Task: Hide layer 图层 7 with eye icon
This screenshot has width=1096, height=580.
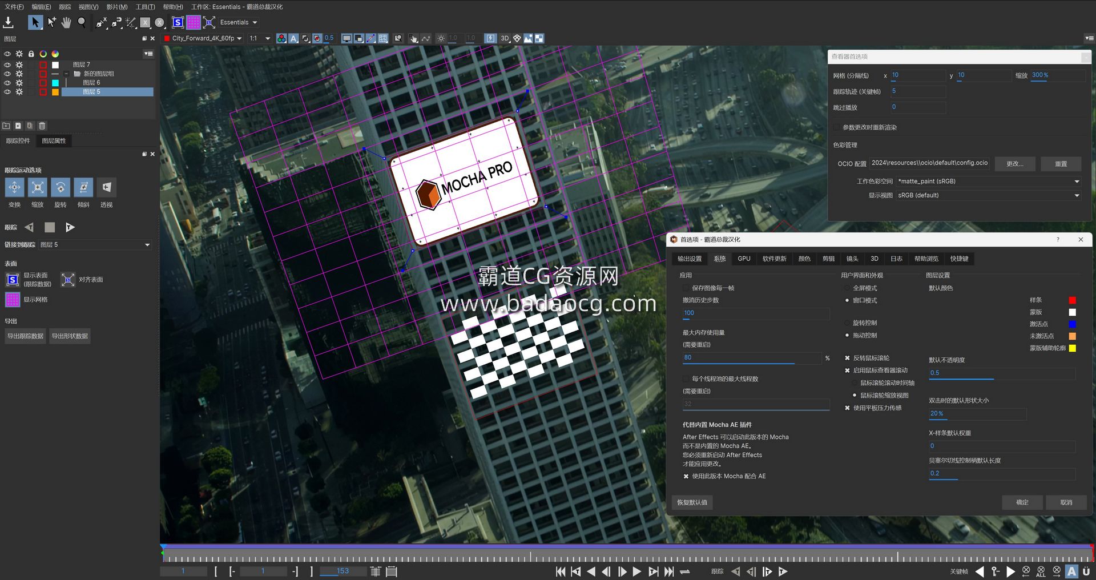Action: (x=7, y=65)
